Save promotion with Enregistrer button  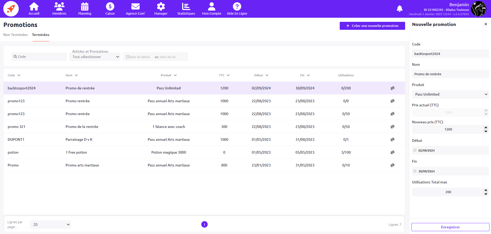coord(450,227)
